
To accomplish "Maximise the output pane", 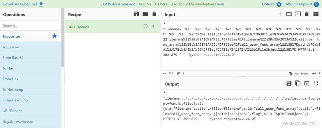I will coord(316,83).
